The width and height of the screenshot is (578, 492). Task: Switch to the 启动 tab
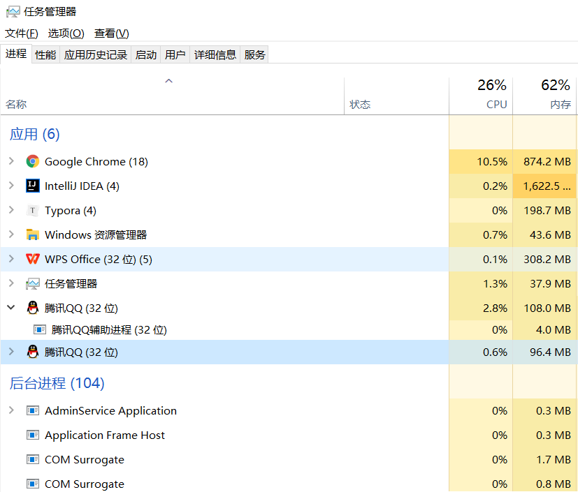[146, 55]
